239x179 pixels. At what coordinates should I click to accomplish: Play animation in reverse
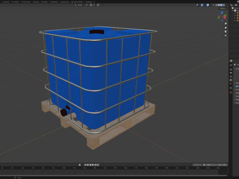90,165
